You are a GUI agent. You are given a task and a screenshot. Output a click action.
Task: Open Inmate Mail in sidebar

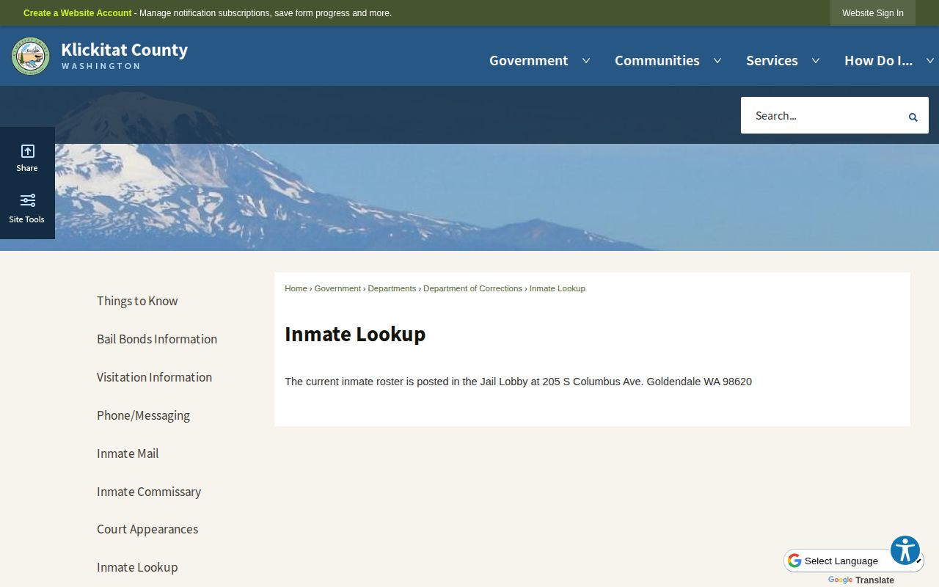(128, 453)
